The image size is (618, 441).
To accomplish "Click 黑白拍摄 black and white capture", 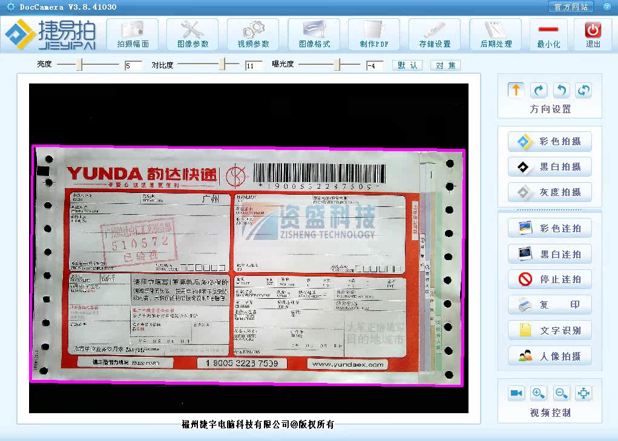I will (550, 167).
